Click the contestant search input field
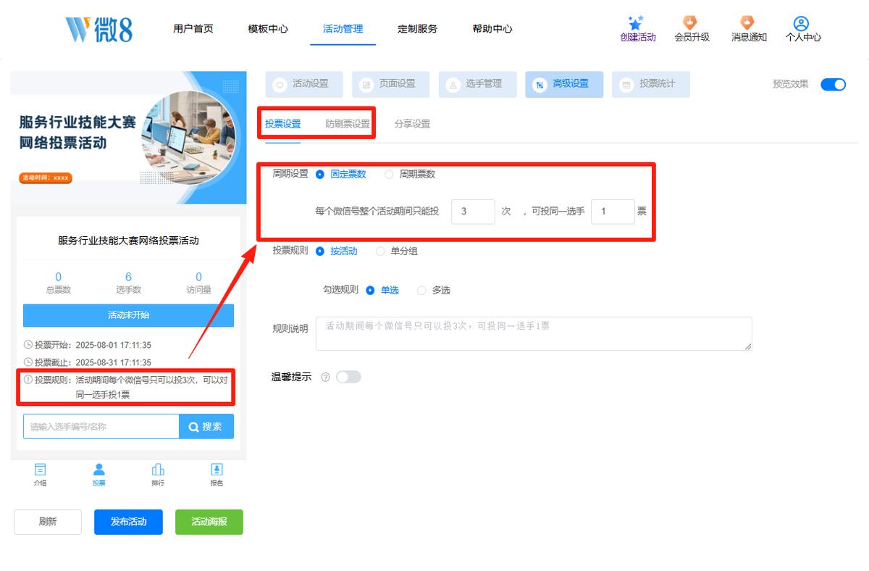Image resolution: width=869 pixels, height=571 pixels. coord(101,427)
